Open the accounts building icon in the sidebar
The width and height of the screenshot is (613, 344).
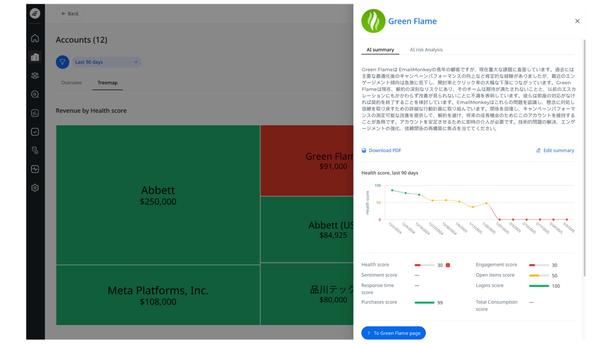(x=35, y=57)
